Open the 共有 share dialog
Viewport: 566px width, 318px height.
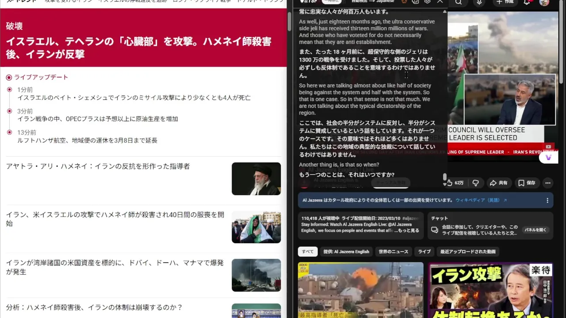coord(498,183)
